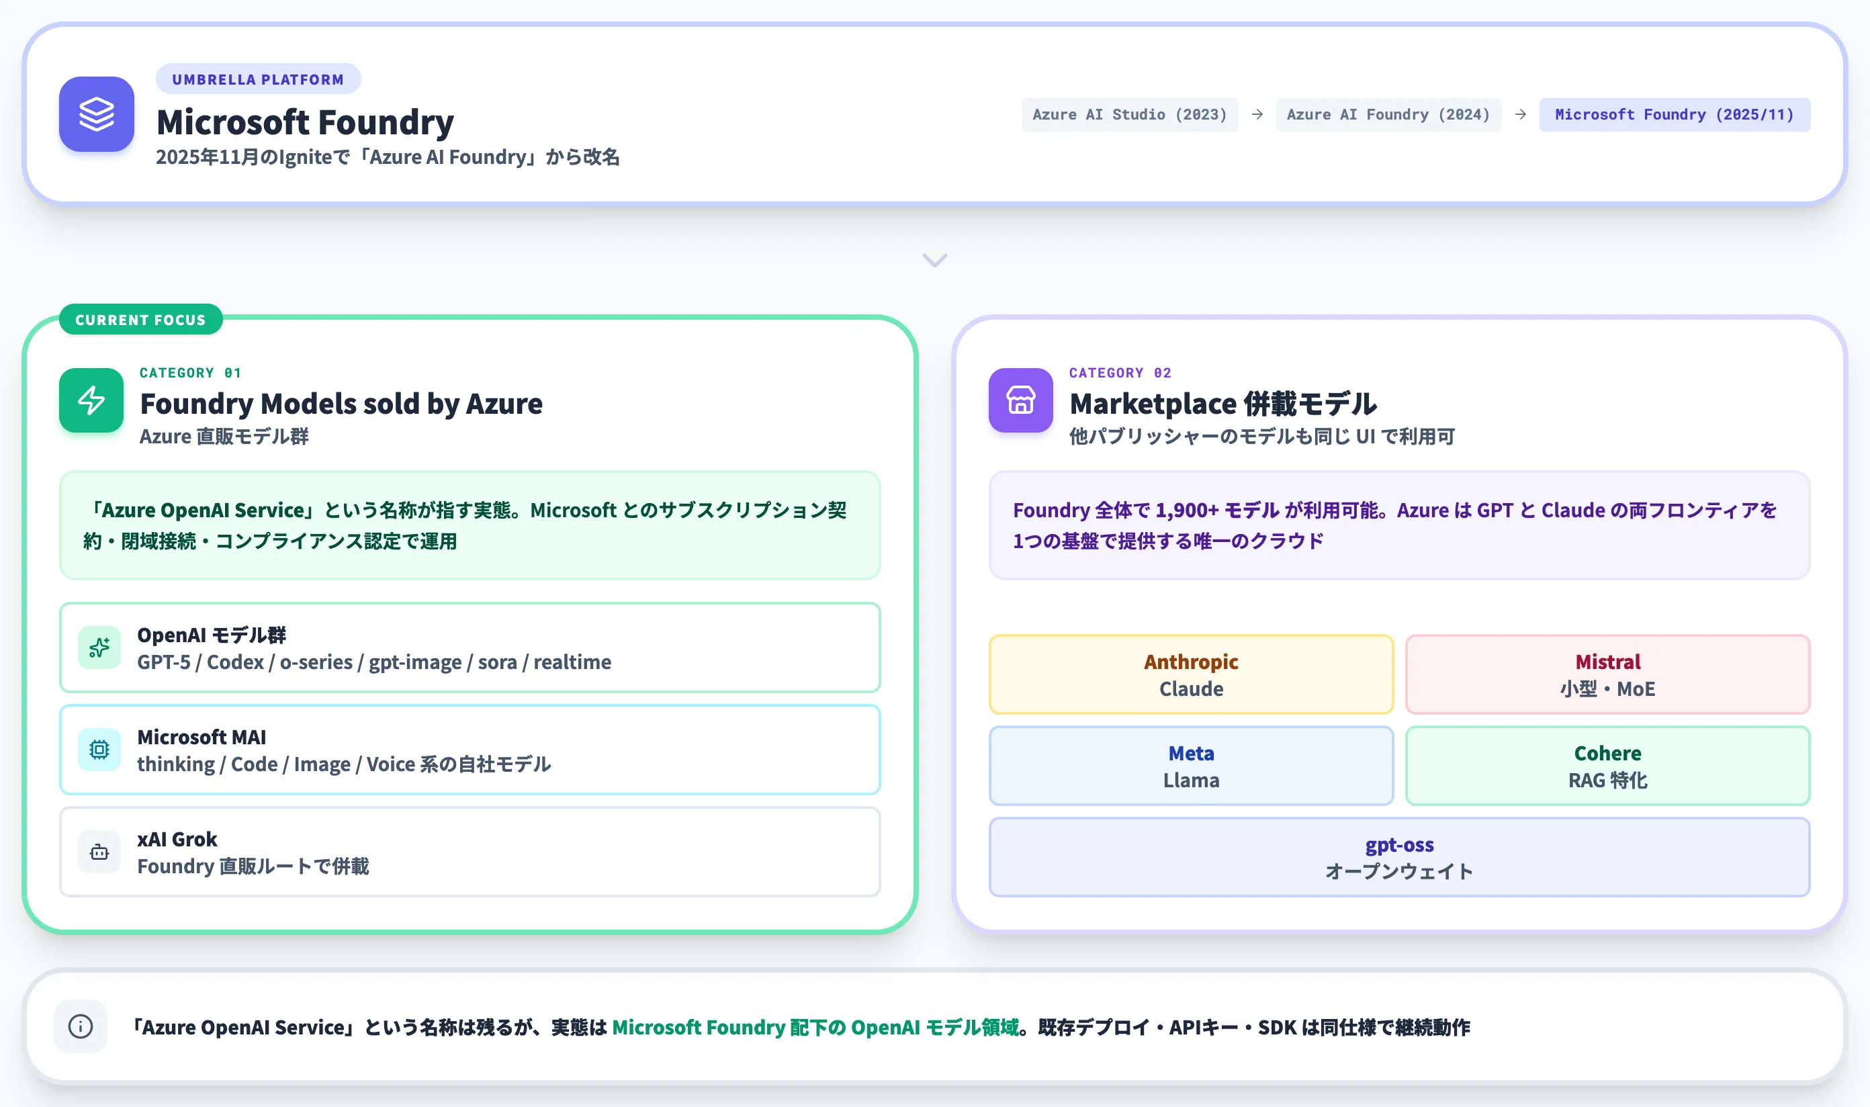
Task: Click the Azure AI Foundry (2024) chip
Action: pos(1388,114)
